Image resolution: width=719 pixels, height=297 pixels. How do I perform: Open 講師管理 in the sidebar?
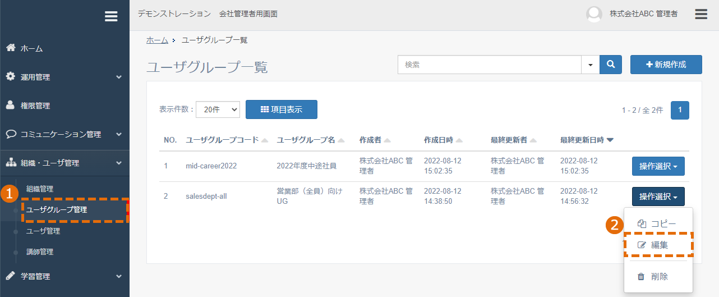click(x=40, y=252)
